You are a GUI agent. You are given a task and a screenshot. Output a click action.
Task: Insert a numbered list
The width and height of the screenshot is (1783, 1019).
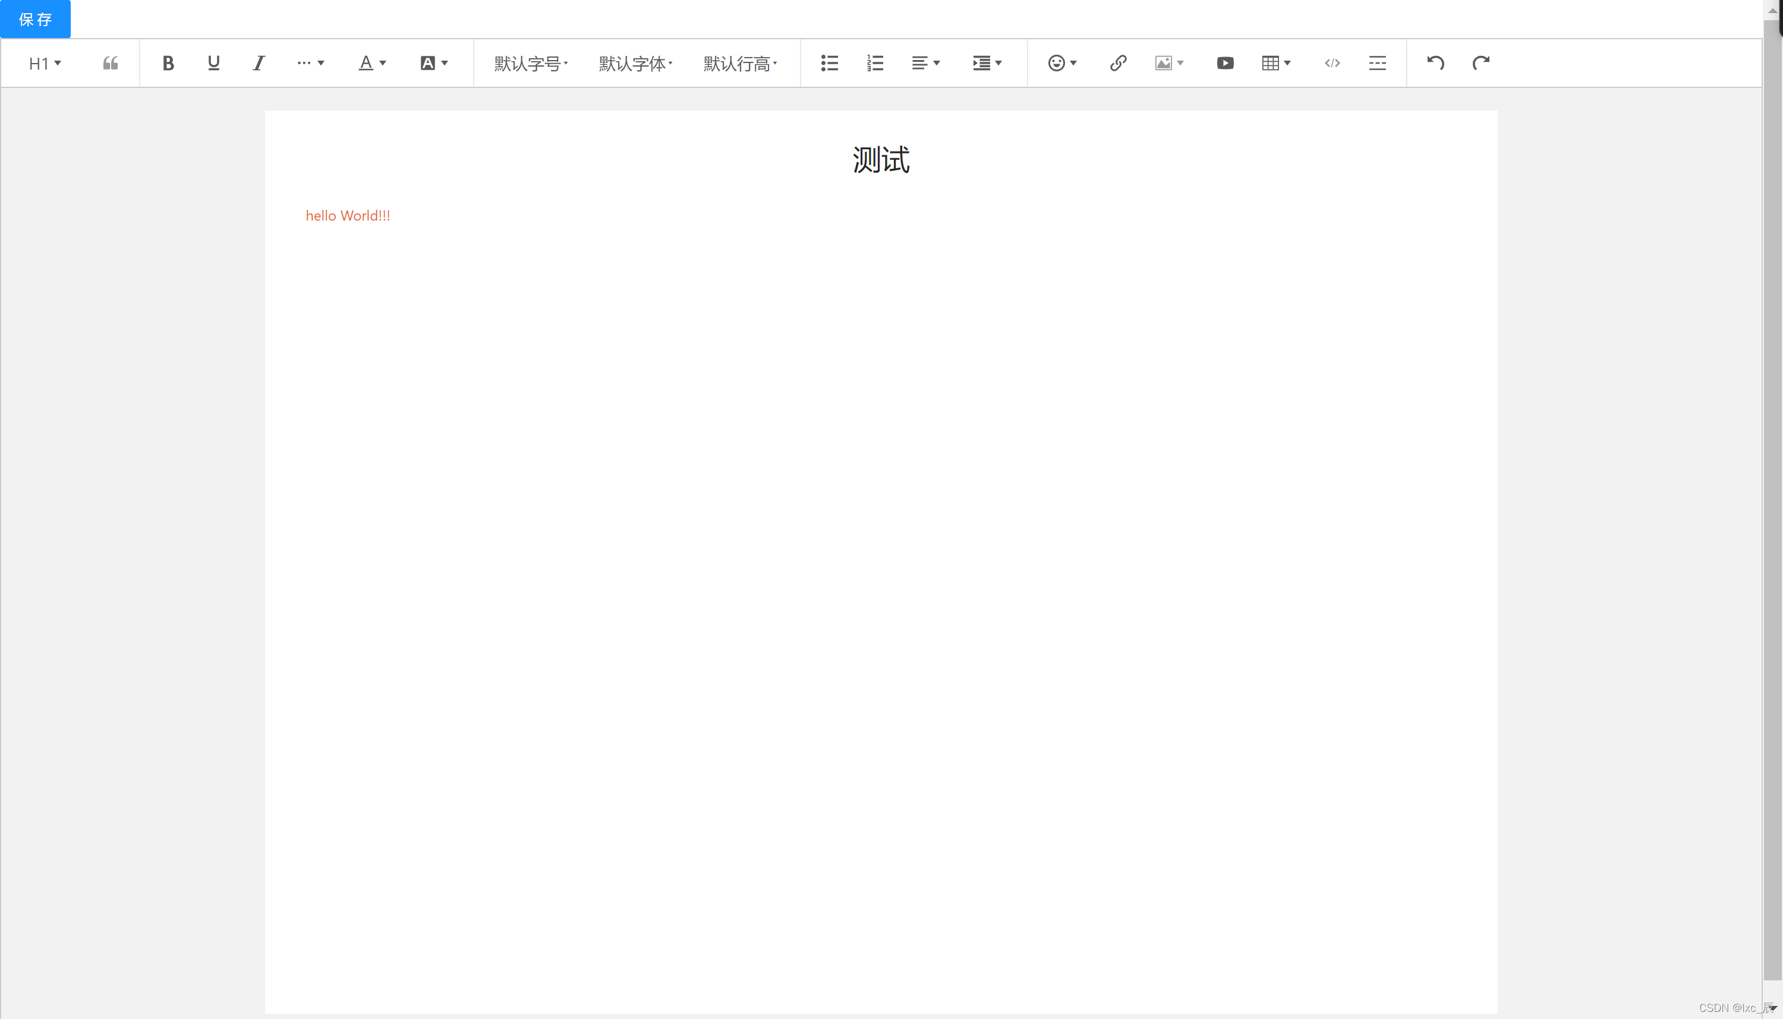pos(875,64)
